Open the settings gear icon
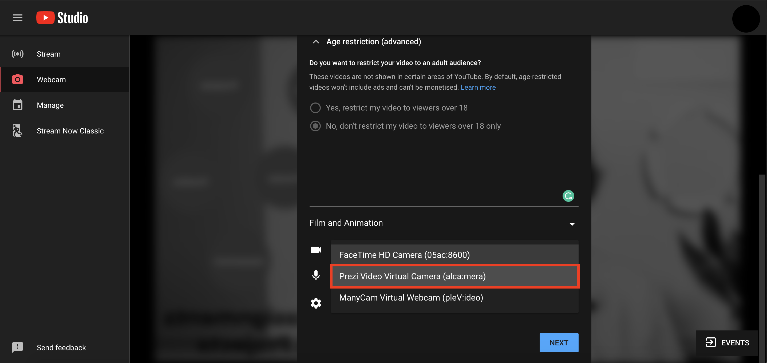This screenshot has height=363, width=767. 316,303
